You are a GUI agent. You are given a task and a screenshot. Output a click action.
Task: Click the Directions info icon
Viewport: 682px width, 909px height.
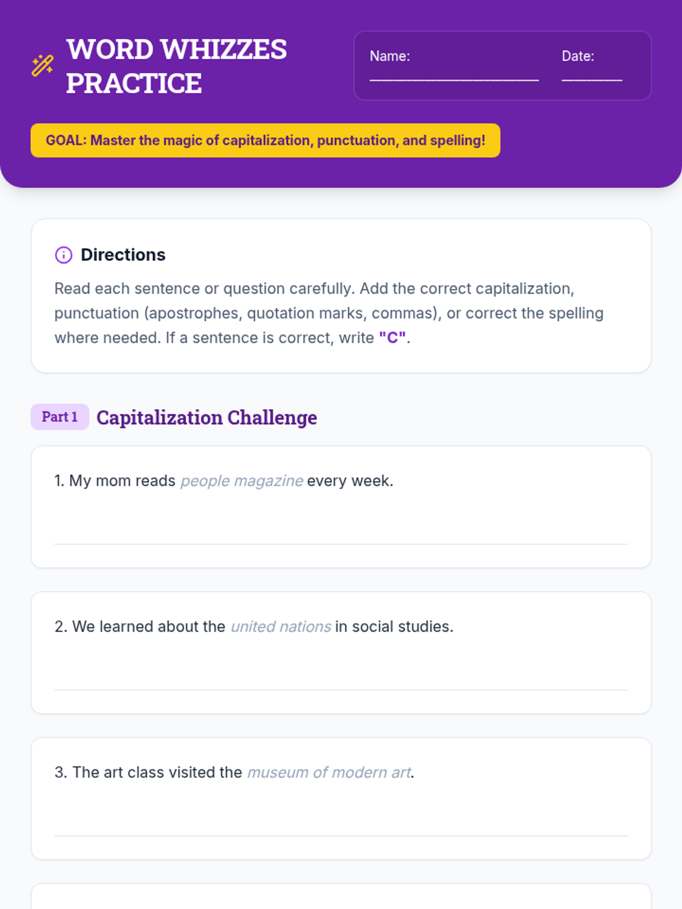[x=63, y=255]
